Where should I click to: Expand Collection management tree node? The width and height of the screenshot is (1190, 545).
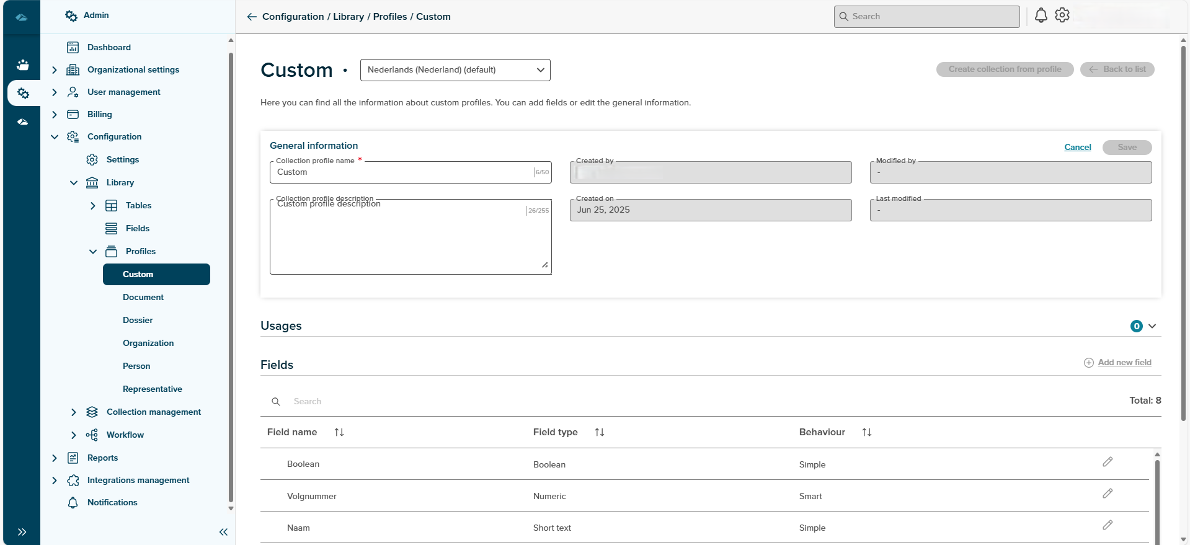click(74, 412)
